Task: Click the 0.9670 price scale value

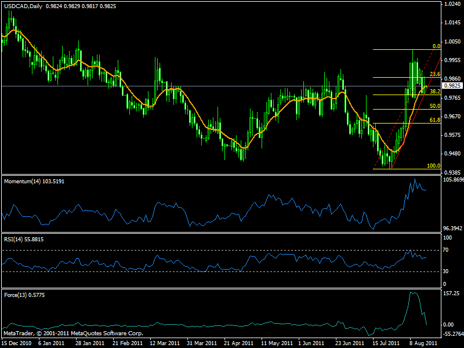Action: tap(453, 117)
